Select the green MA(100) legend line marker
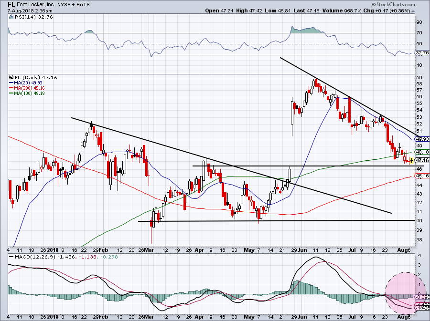 [11, 93]
